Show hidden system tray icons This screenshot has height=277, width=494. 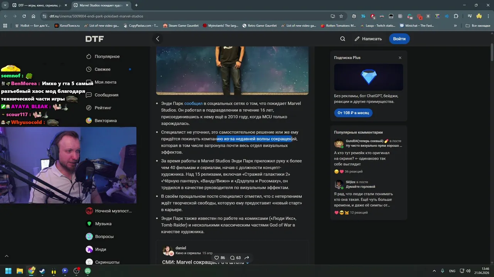(x=434, y=271)
